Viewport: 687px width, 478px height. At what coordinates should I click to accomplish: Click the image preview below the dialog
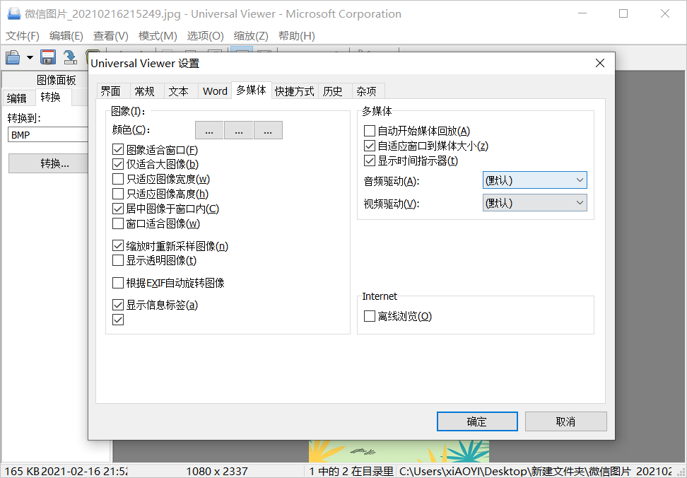399,451
